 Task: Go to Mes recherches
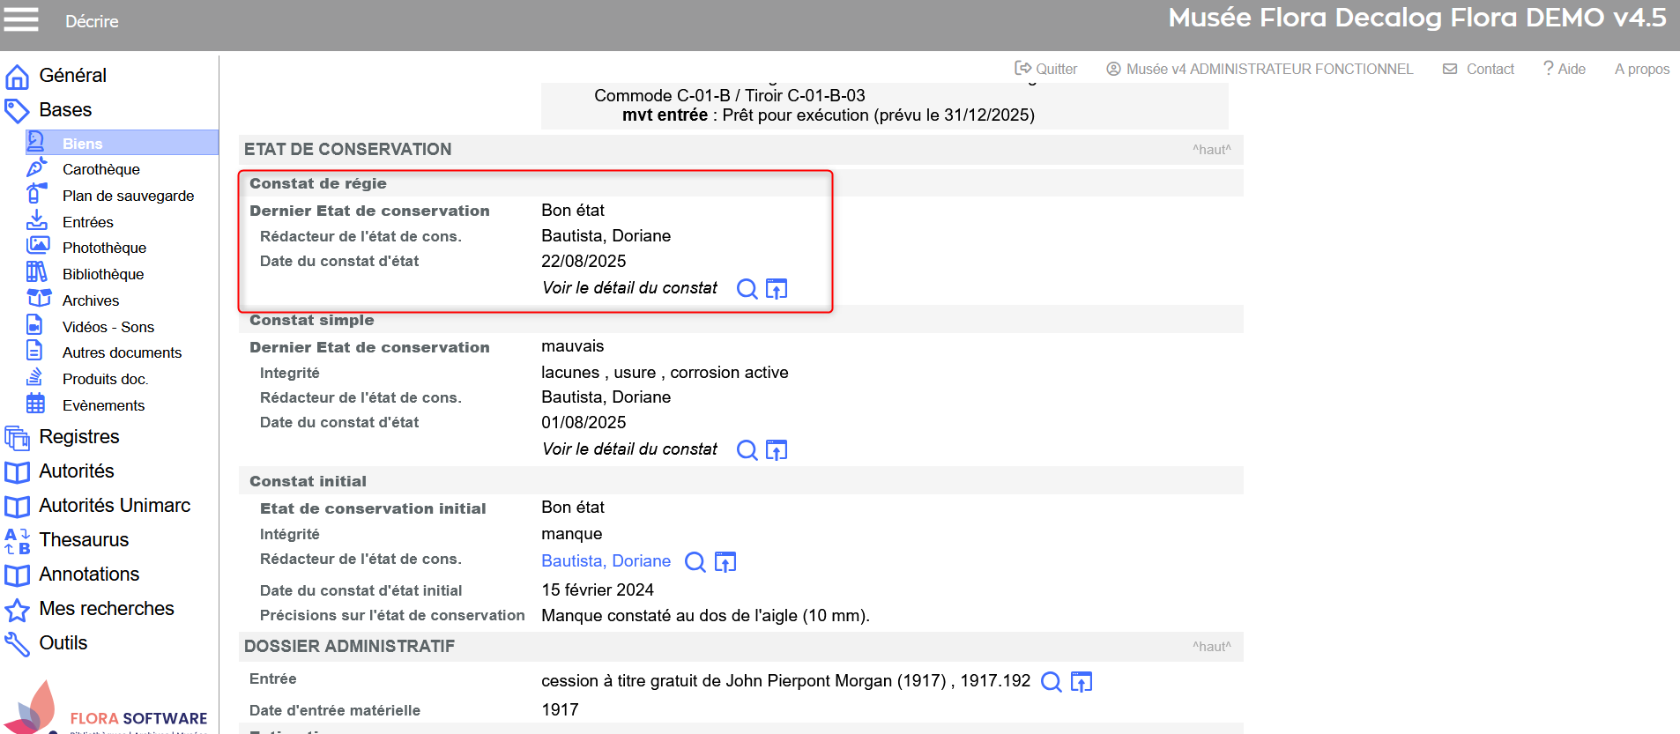tap(106, 609)
